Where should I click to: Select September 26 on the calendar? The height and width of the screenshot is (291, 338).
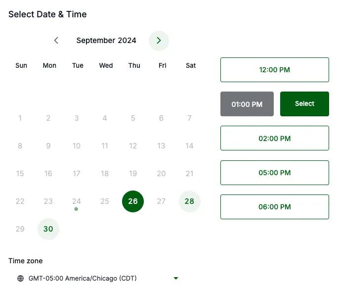tap(133, 201)
